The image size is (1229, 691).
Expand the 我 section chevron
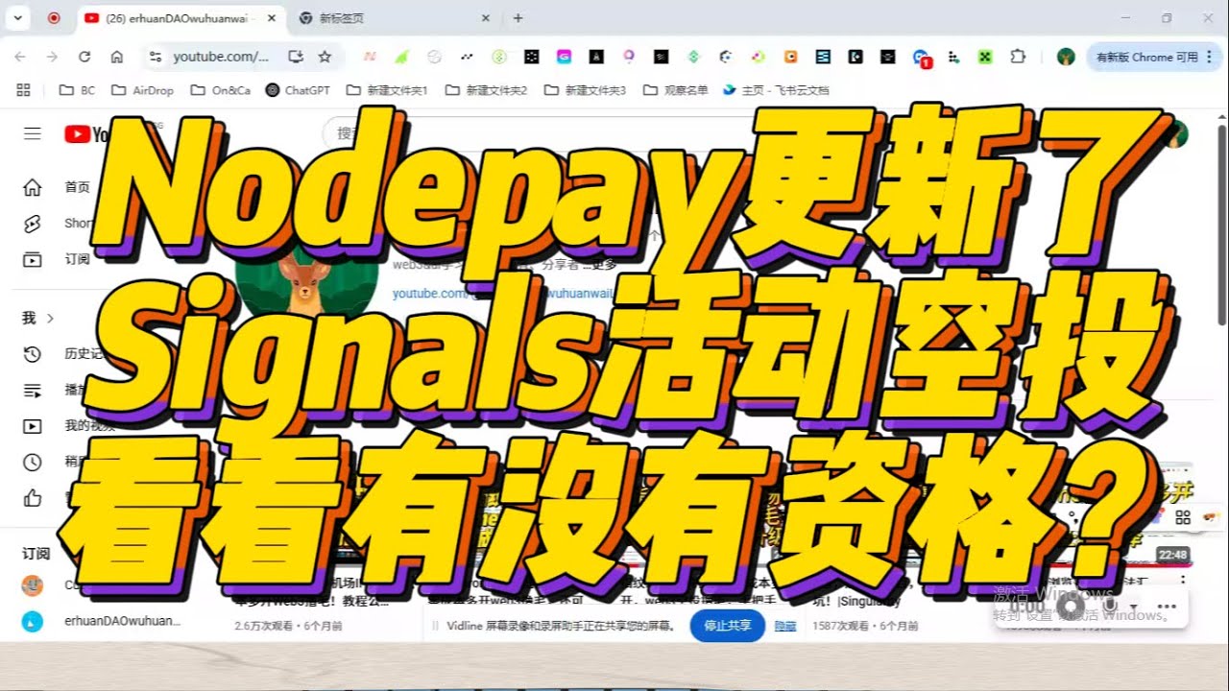point(50,319)
